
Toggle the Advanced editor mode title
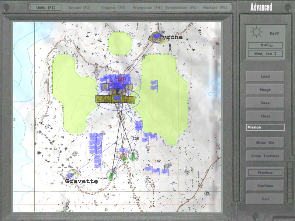(x=261, y=7)
